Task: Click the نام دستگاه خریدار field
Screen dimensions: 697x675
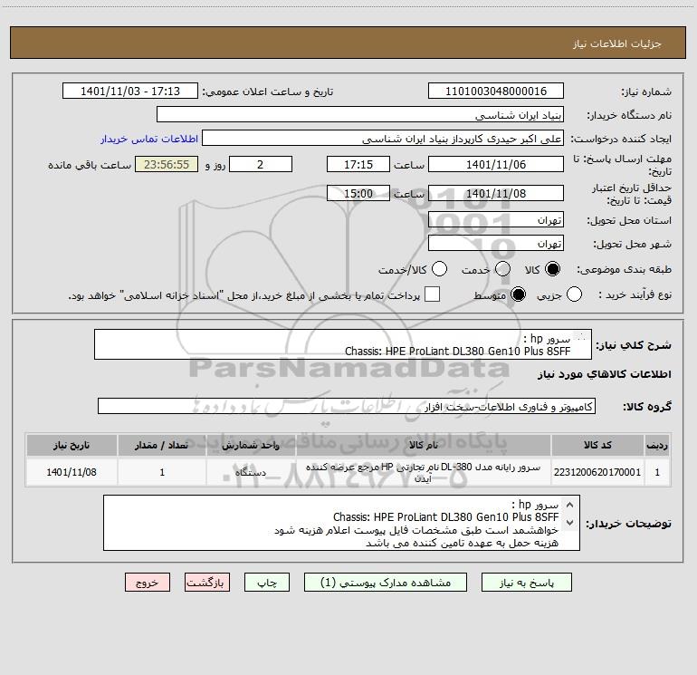Action: pos(360,115)
